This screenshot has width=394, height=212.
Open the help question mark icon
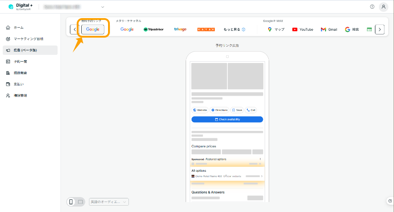click(x=372, y=7)
